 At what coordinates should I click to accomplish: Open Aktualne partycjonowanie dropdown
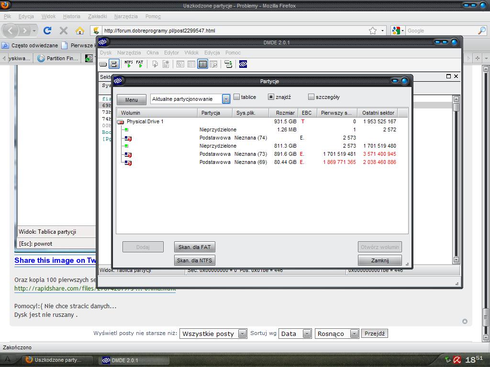point(226,99)
